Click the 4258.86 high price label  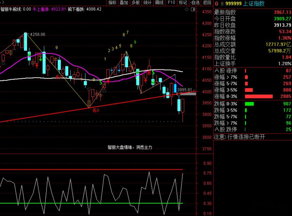tap(38, 34)
